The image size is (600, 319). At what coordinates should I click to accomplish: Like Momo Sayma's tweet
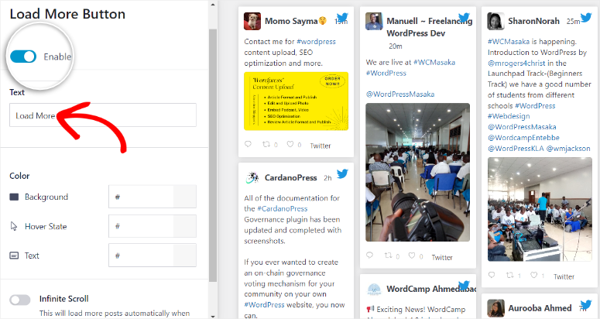290,144
